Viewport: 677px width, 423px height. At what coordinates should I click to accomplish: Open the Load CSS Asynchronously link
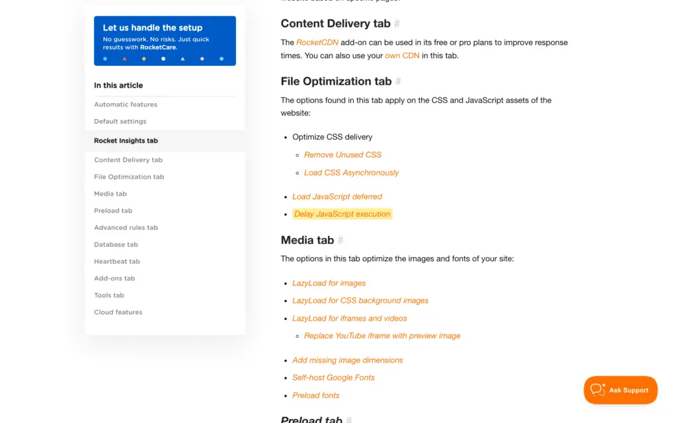(352, 173)
